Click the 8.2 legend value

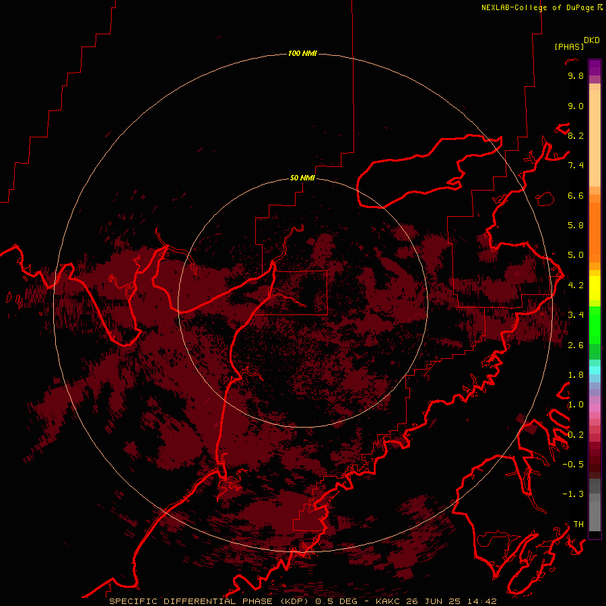click(576, 135)
